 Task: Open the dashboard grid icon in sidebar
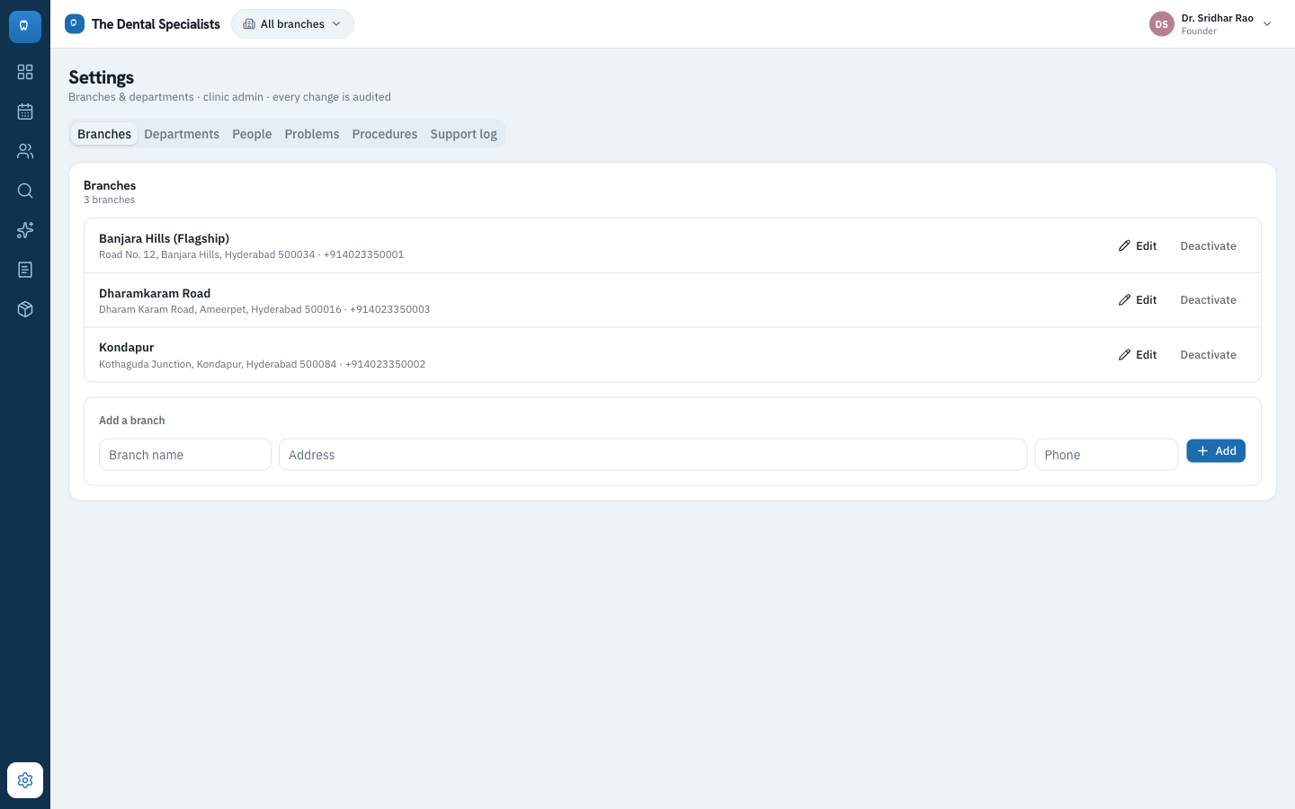25,72
